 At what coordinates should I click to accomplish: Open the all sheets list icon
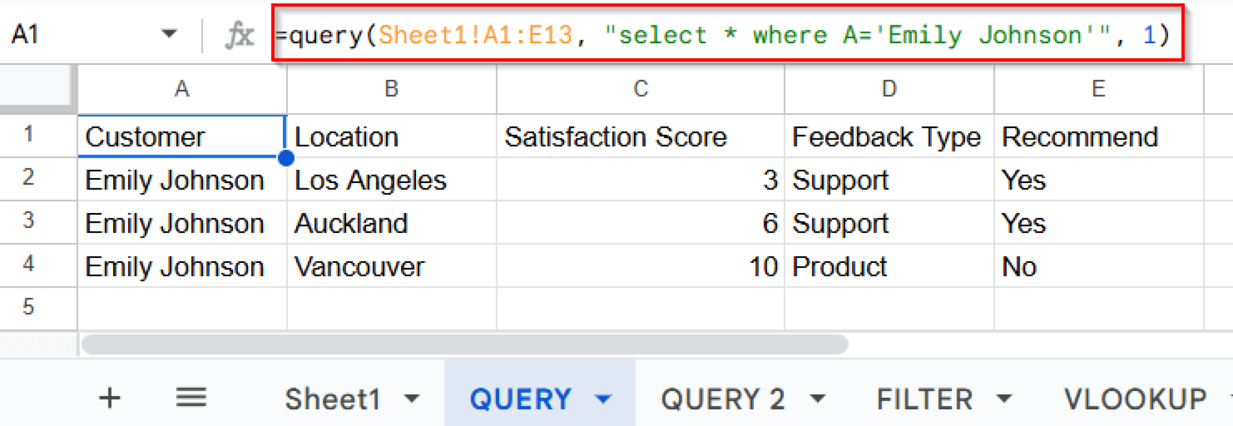pyautogui.click(x=191, y=398)
